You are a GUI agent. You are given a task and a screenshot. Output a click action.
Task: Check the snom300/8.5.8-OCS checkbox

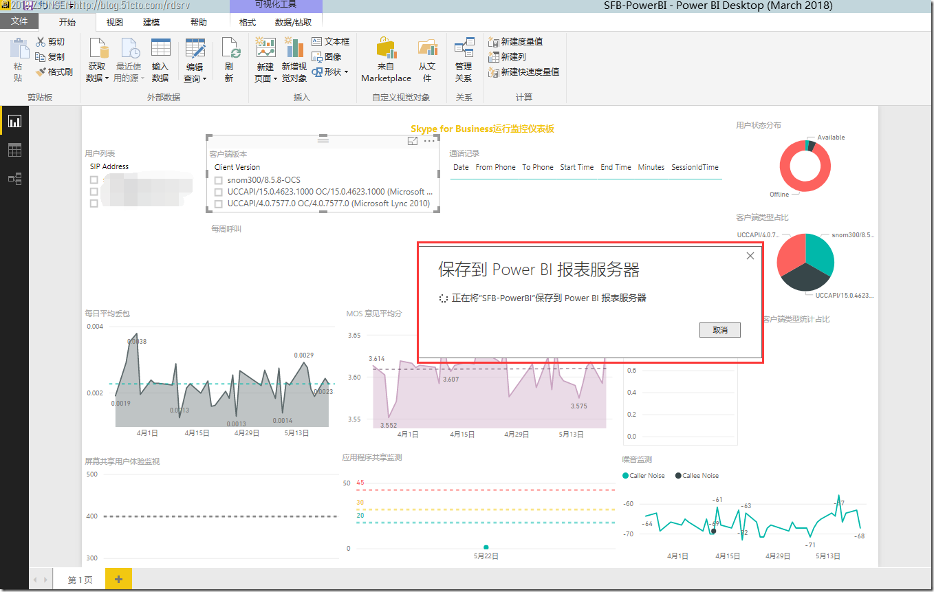click(x=218, y=180)
